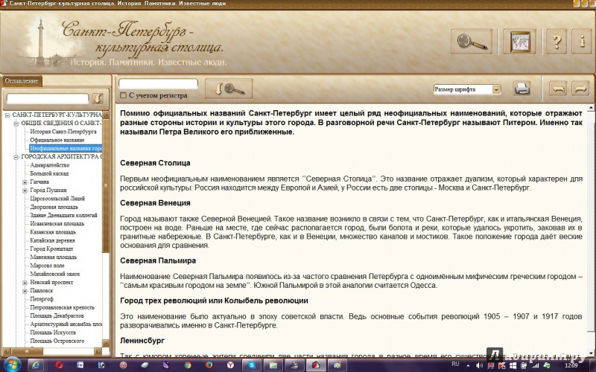Open Opera browser from the taskbar

click(x=59, y=365)
